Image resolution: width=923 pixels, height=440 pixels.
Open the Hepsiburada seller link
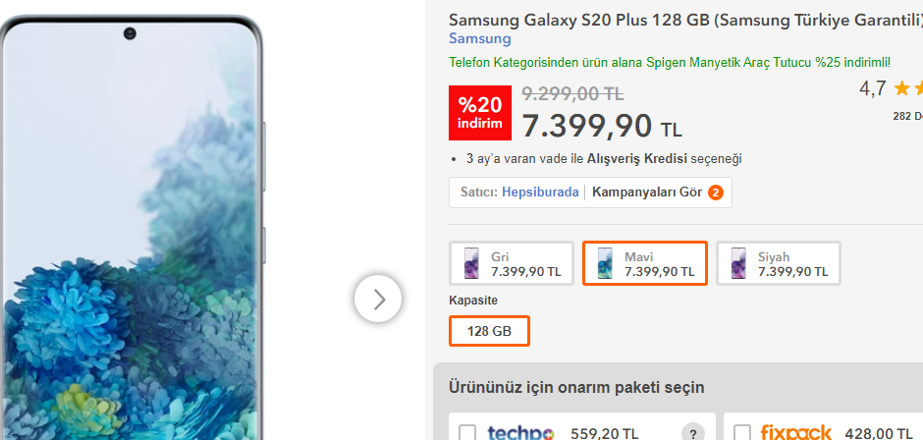[540, 192]
